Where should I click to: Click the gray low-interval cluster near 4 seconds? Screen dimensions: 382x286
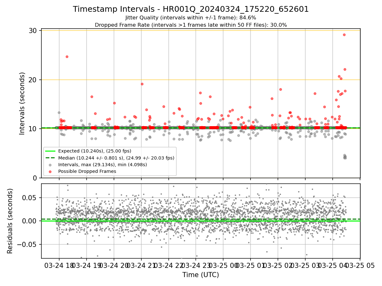point(345,157)
